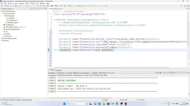Toggle Link with Editor in Project Explorer

[x=34, y=9]
